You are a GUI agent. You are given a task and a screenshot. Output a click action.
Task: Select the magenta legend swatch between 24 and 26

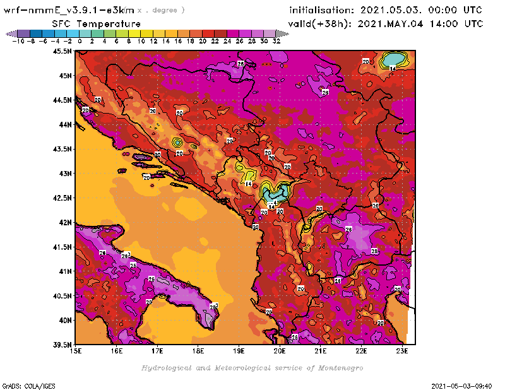click(x=233, y=33)
